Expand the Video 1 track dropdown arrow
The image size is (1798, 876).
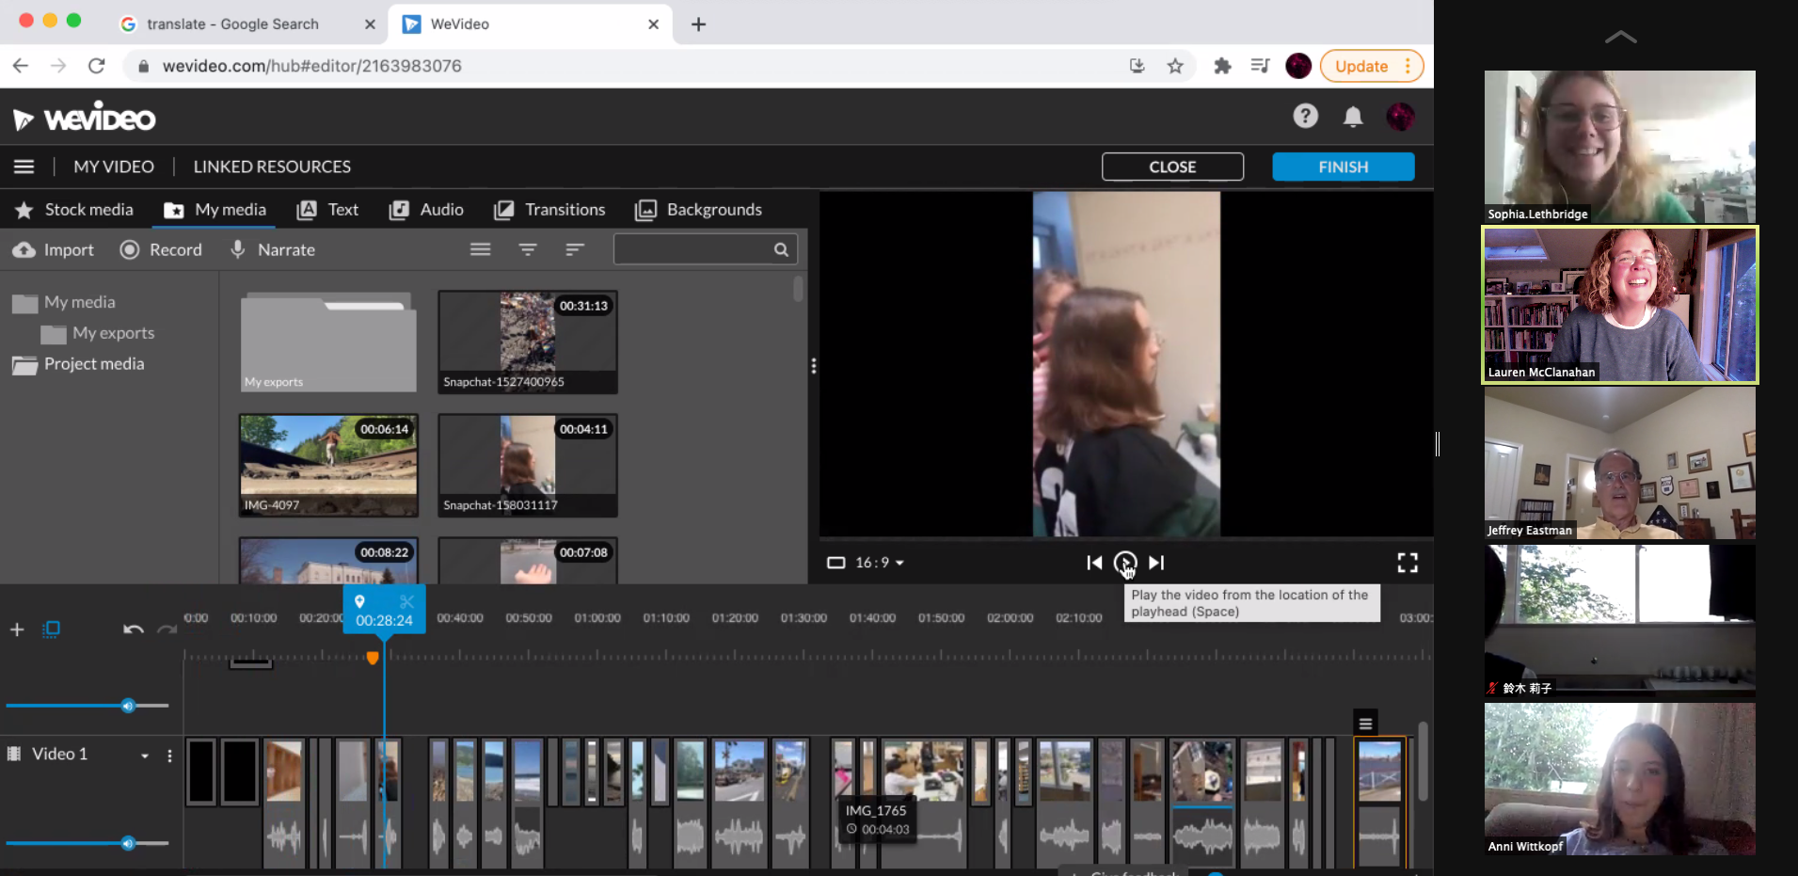click(x=145, y=756)
